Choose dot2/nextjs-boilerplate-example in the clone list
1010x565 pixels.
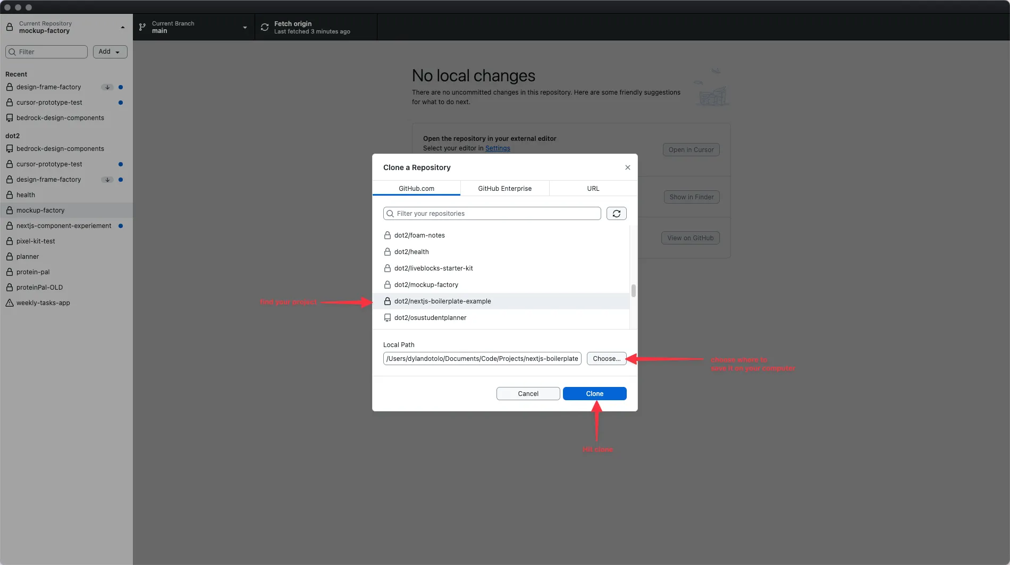[x=501, y=301]
